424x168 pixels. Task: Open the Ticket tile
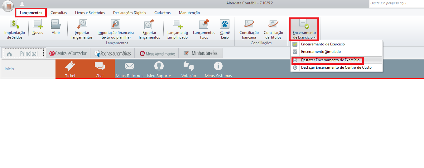click(x=70, y=69)
